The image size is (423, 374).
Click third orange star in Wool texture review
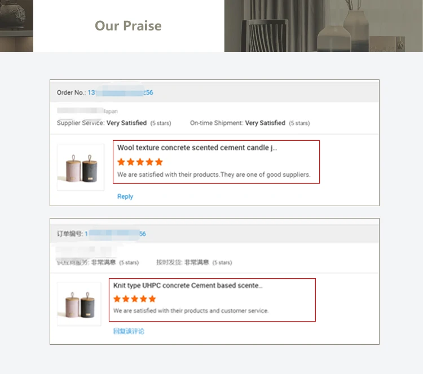click(x=139, y=162)
